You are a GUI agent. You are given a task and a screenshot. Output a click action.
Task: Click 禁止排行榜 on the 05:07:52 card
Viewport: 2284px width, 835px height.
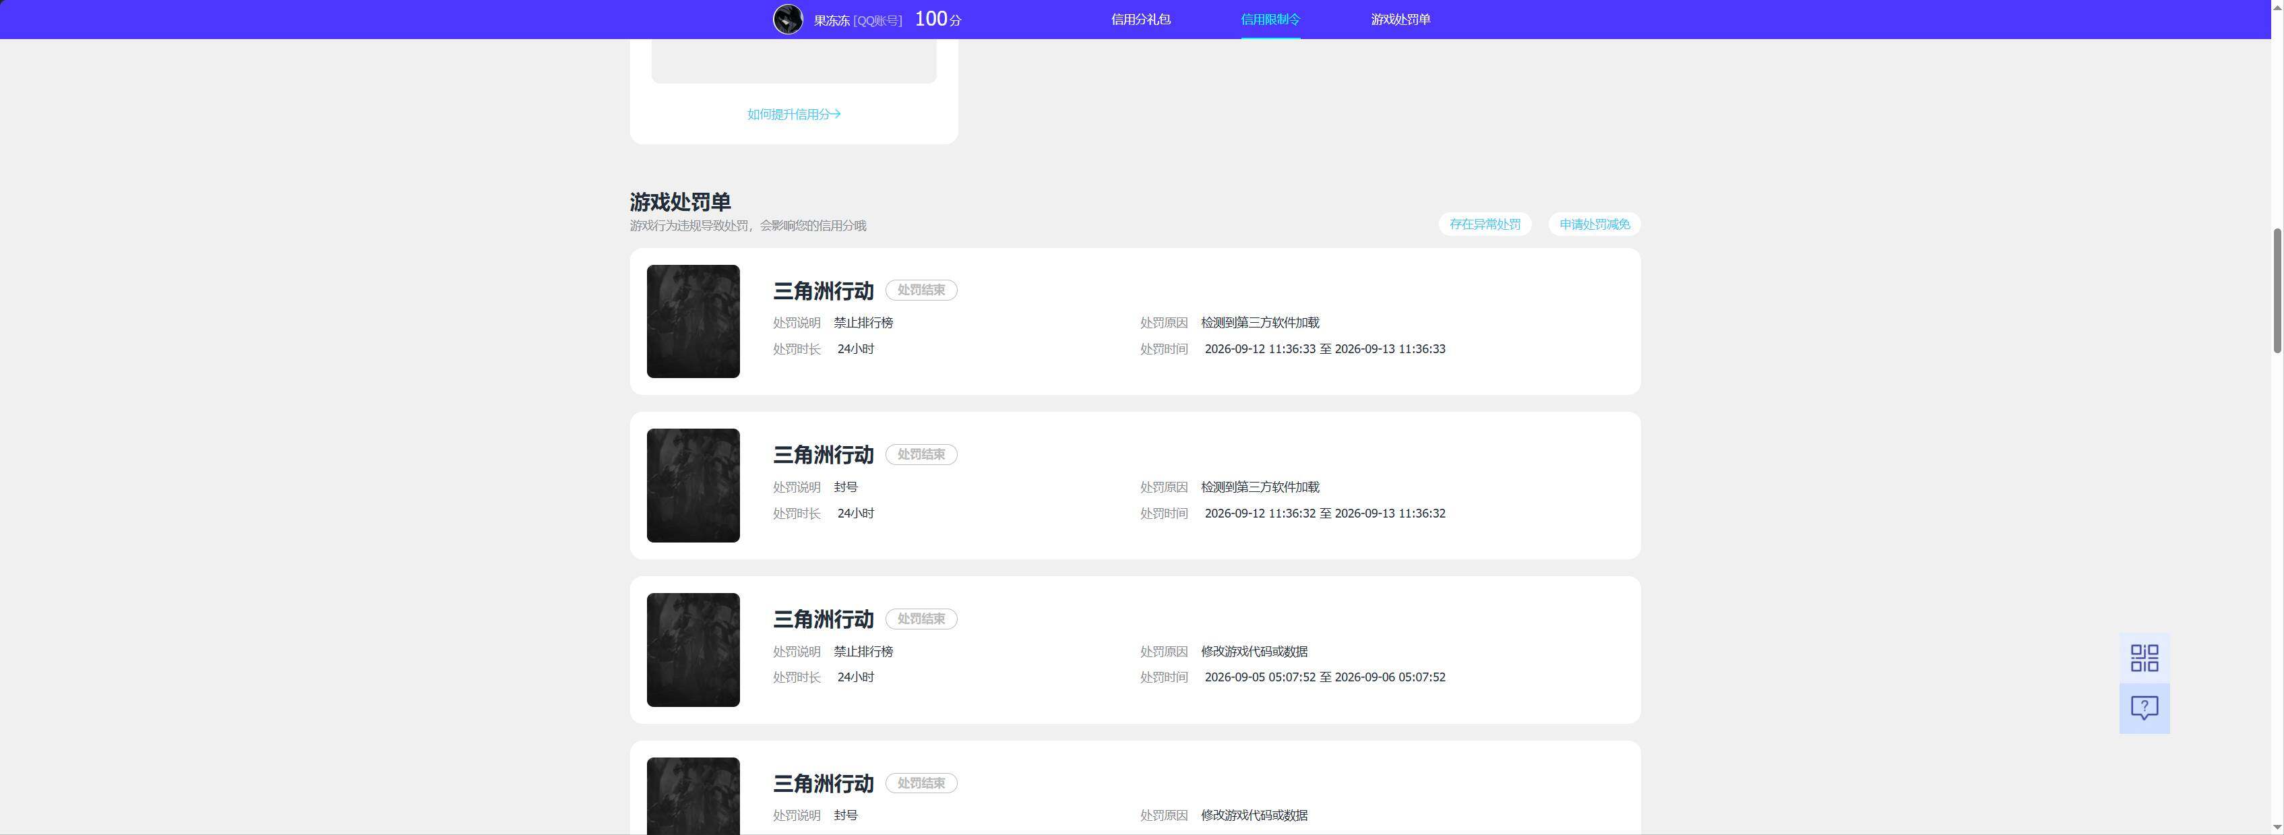click(863, 652)
